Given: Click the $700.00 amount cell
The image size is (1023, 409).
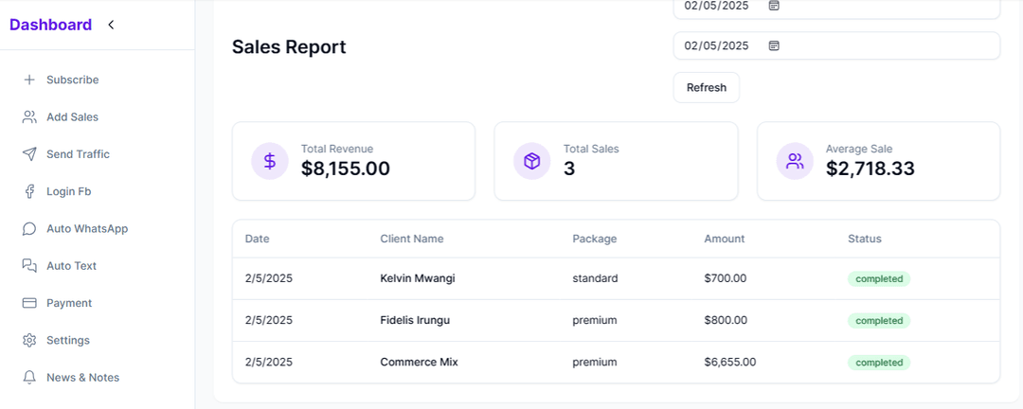Looking at the screenshot, I should click(x=725, y=278).
